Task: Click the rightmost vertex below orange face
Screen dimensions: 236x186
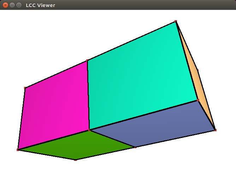Action: (x=215, y=130)
